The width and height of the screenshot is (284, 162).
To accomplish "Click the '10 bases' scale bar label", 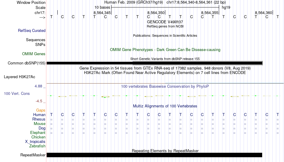I will click(102, 7).
